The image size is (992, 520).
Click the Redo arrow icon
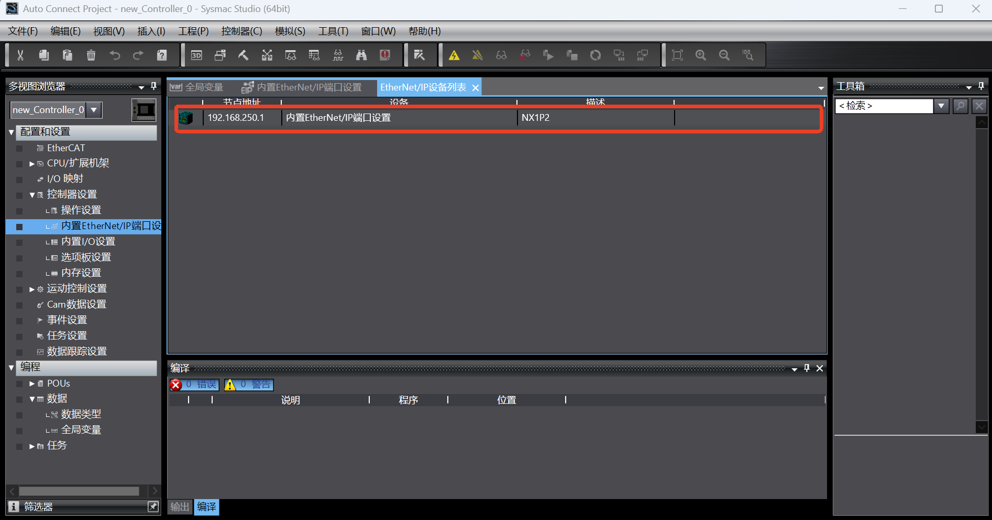tap(138, 55)
